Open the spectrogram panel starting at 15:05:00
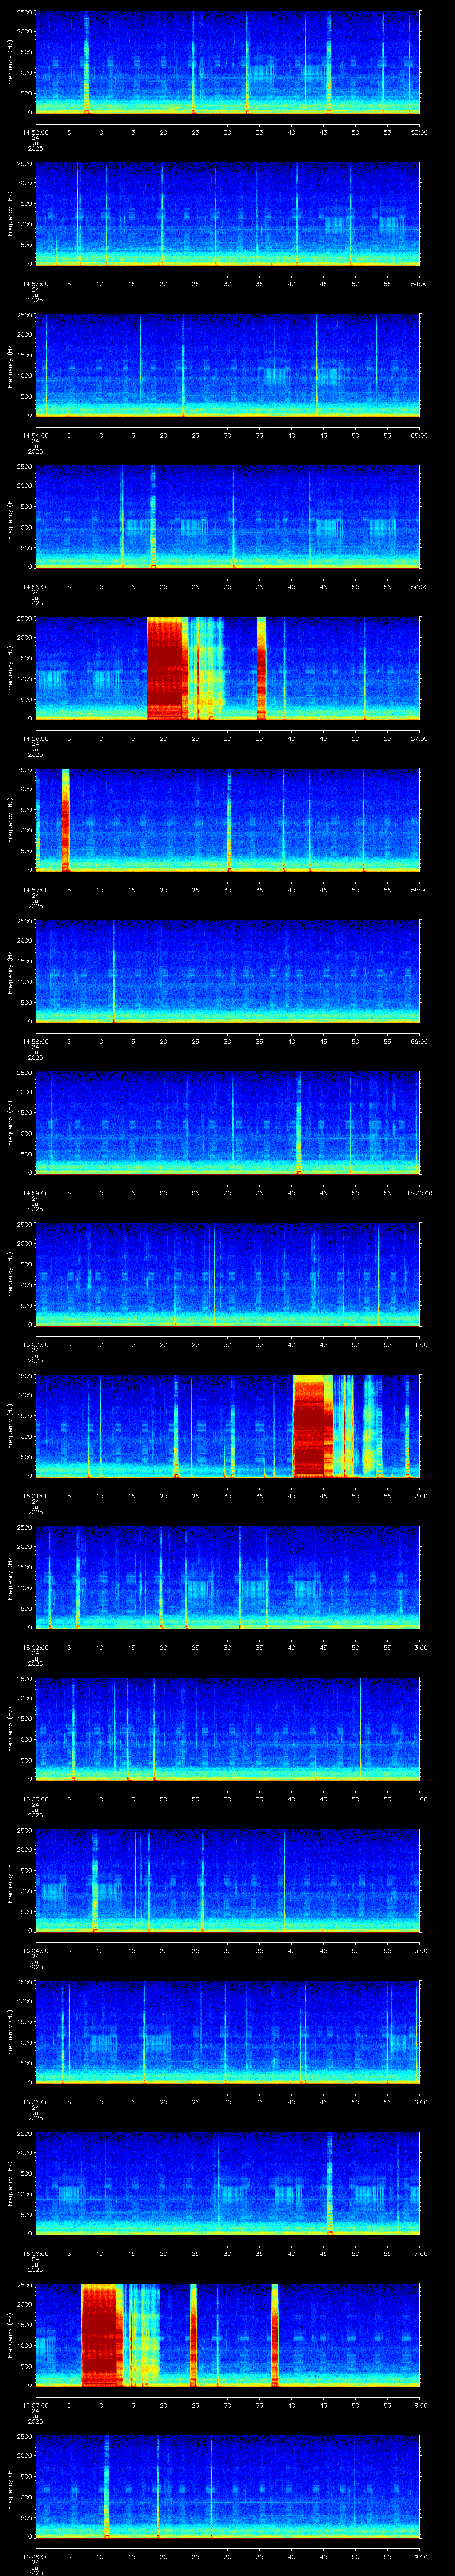This screenshot has height=2576, width=455. click(228, 2032)
